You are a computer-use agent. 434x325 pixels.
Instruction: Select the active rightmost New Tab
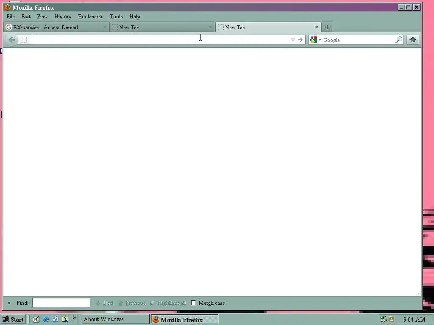268,27
